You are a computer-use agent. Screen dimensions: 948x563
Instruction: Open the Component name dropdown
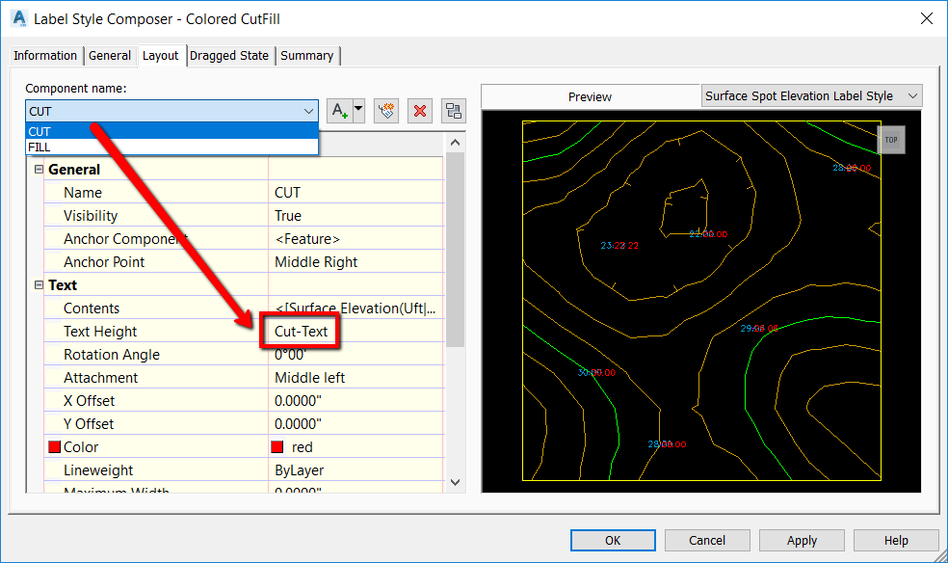(309, 111)
